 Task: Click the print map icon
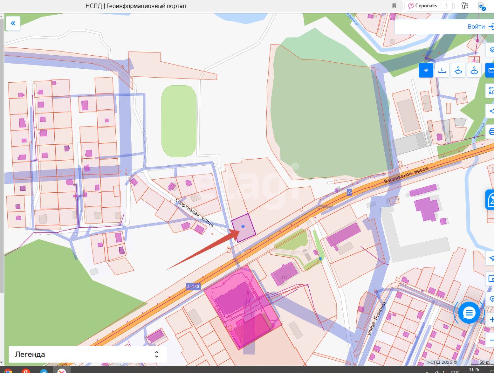tap(491, 131)
